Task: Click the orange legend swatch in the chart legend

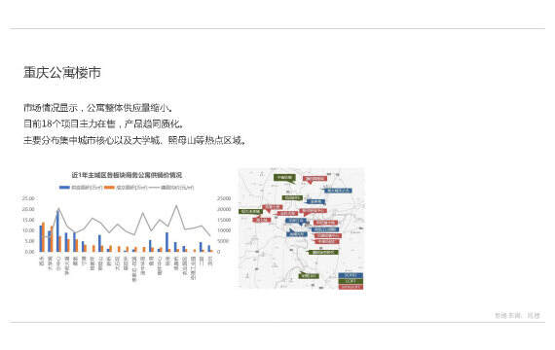Action: click(x=109, y=188)
